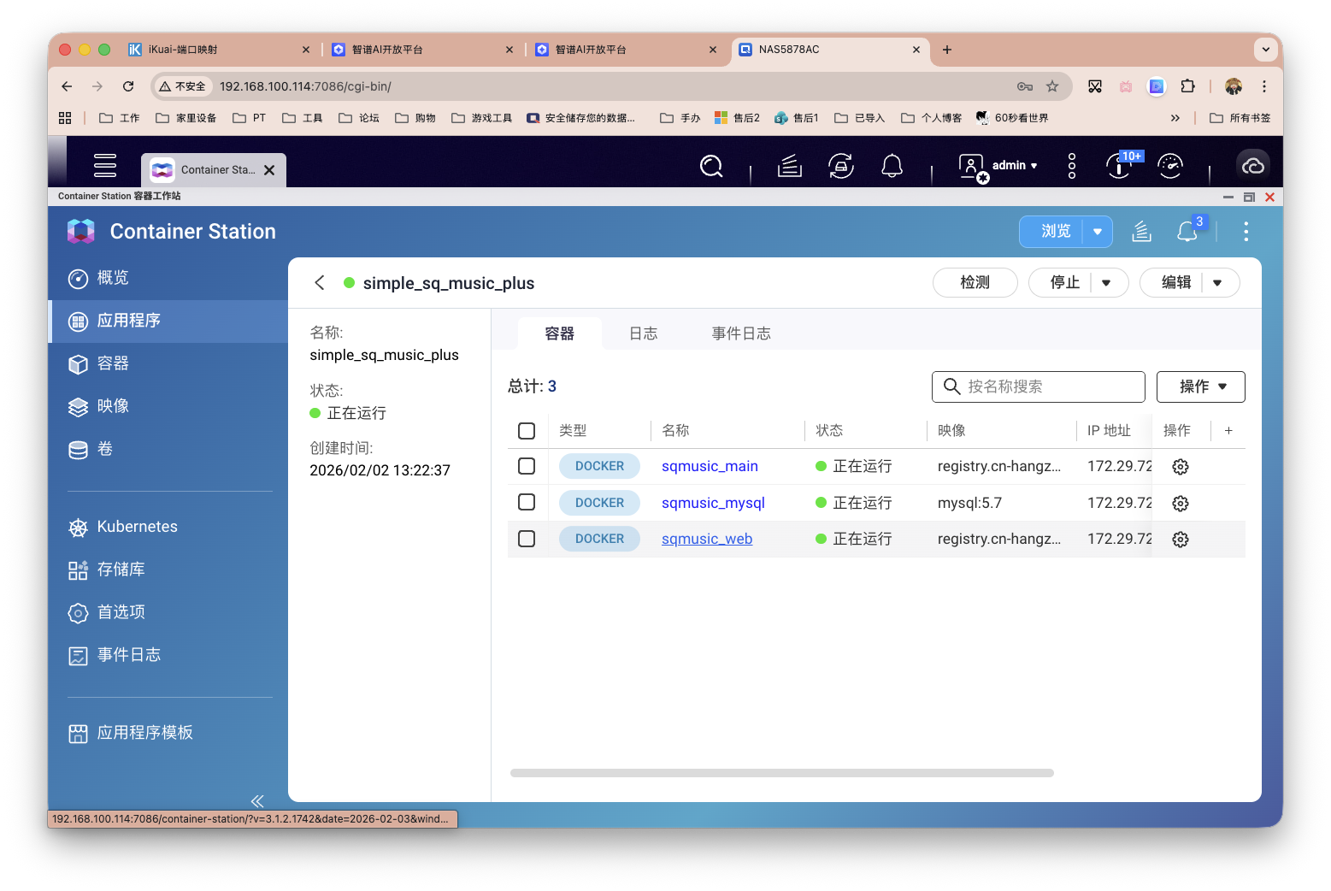Screen dimensions: 1331x891
Task: Switch to the 事件日志 tab
Action: pos(740,333)
